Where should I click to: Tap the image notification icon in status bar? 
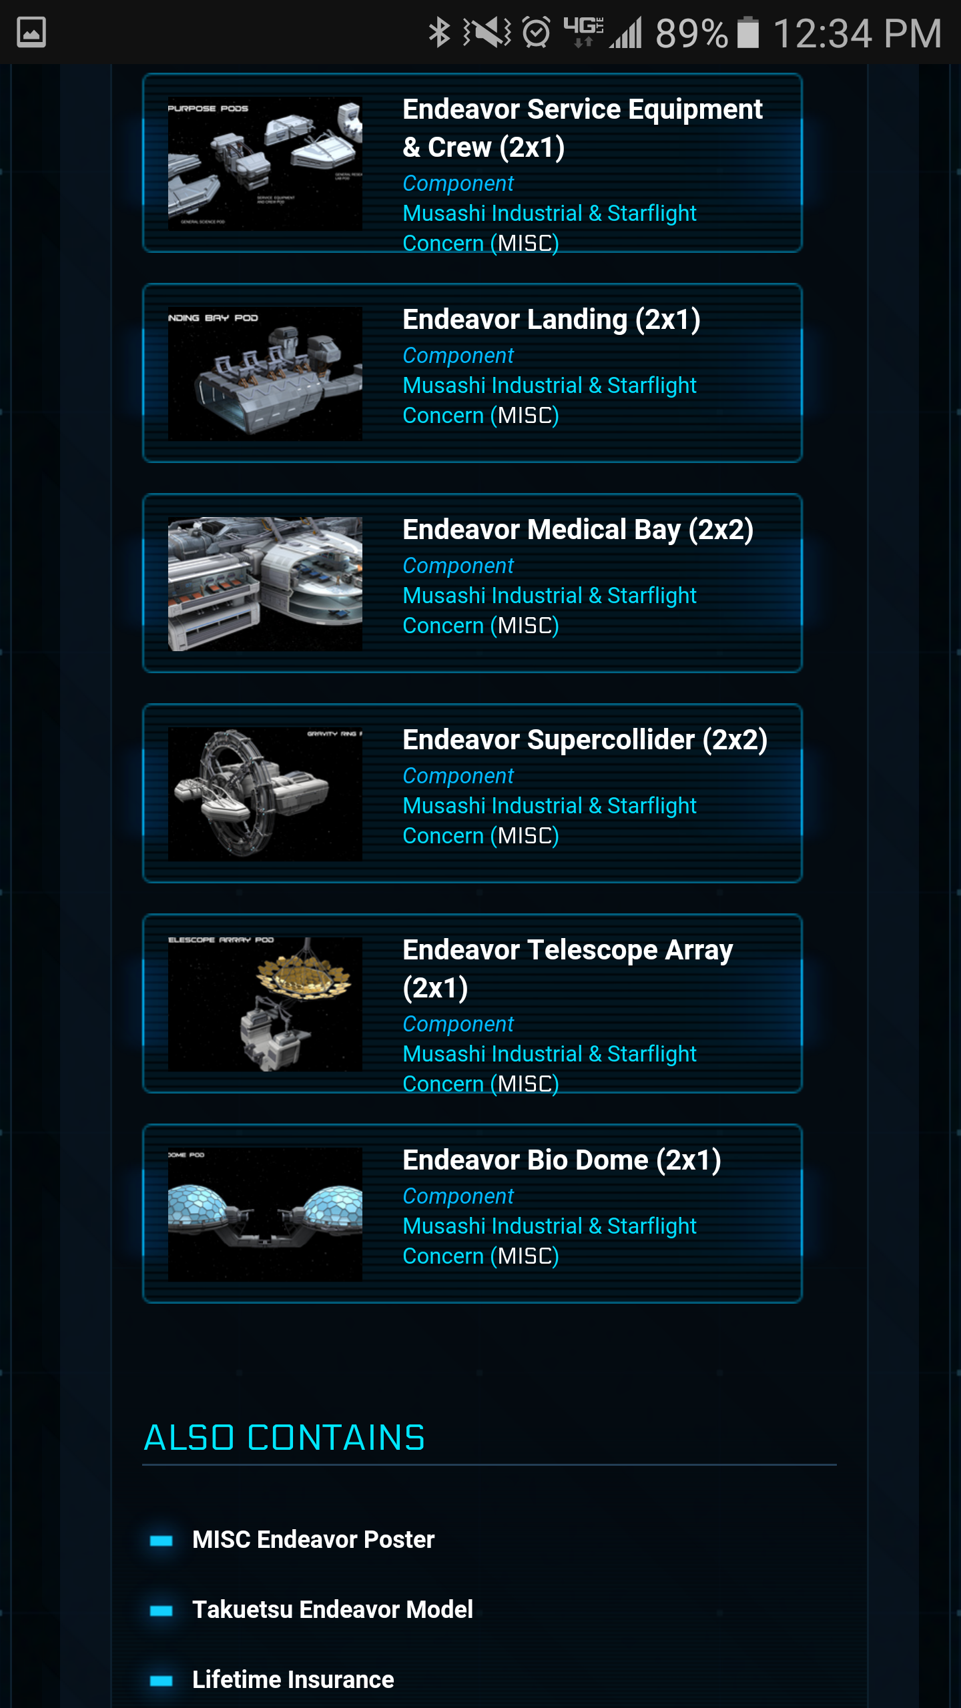(31, 32)
